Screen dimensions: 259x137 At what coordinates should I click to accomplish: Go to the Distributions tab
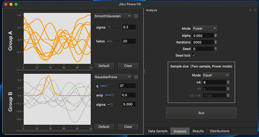[219, 131]
